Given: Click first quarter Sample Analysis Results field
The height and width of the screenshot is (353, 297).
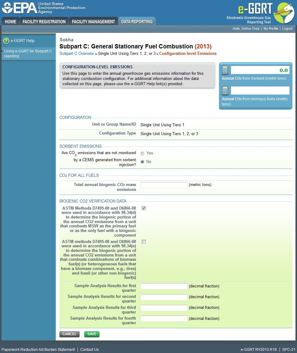Looking at the screenshot, I should pyautogui.click(x=164, y=286).
